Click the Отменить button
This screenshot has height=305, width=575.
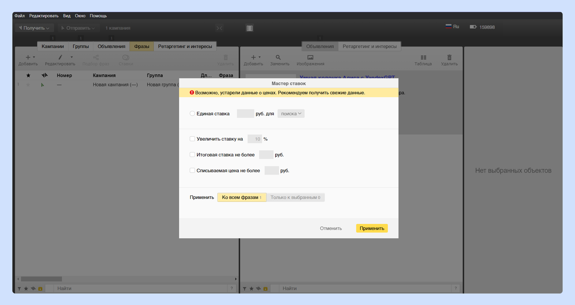point(331,228)
